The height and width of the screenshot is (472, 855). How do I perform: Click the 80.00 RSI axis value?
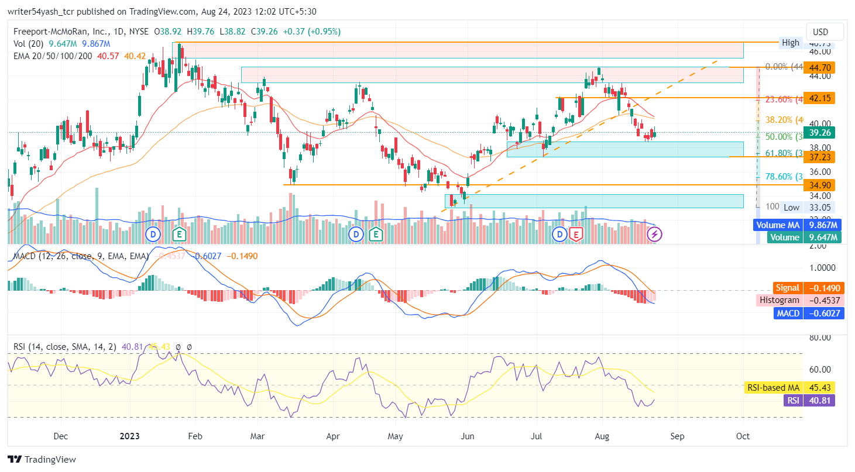(820, 337)
